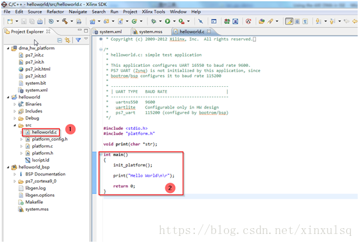Click the External Tools run icon
359x243 pixels.
(x=181, y=21)
